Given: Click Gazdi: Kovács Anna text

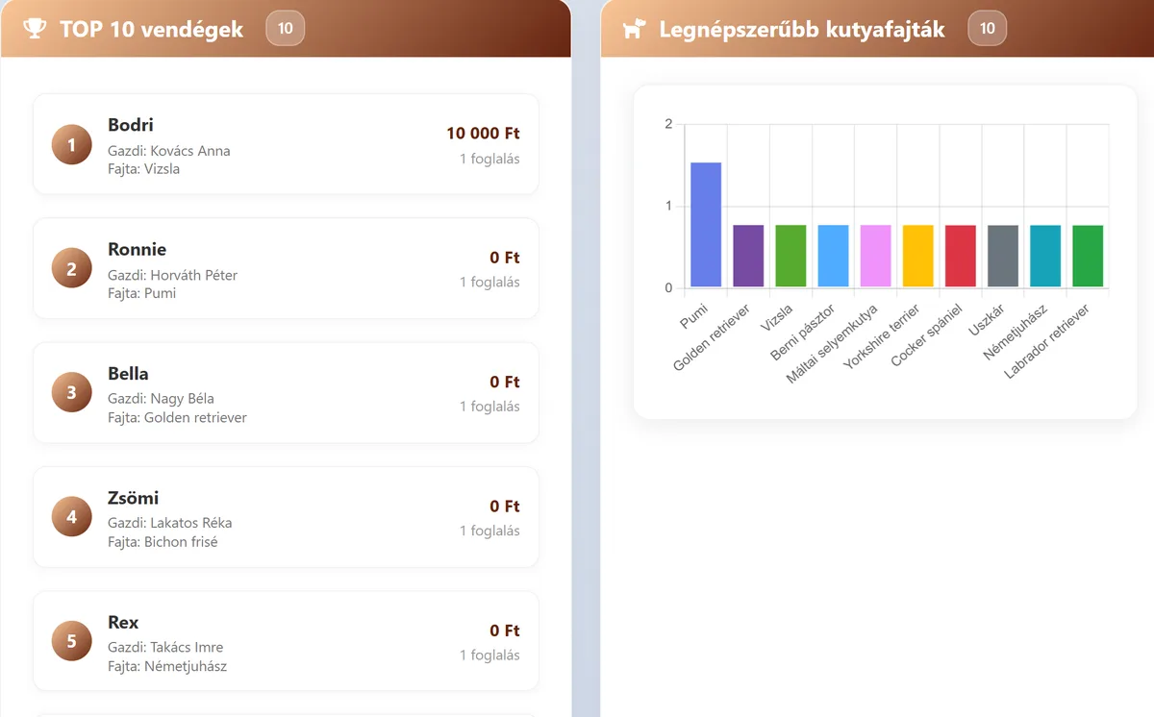Looking at the screenshot, I should (x=169, y=151).
